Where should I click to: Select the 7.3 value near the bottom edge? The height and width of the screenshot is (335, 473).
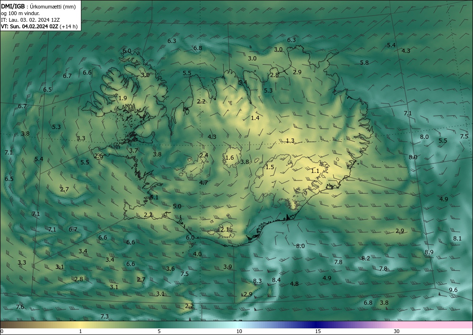(x=105, y=316)
